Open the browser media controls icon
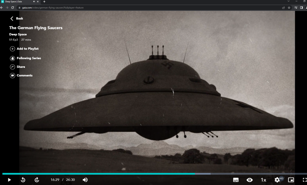This screenshot has width=307, height=185. pos(296,7)
